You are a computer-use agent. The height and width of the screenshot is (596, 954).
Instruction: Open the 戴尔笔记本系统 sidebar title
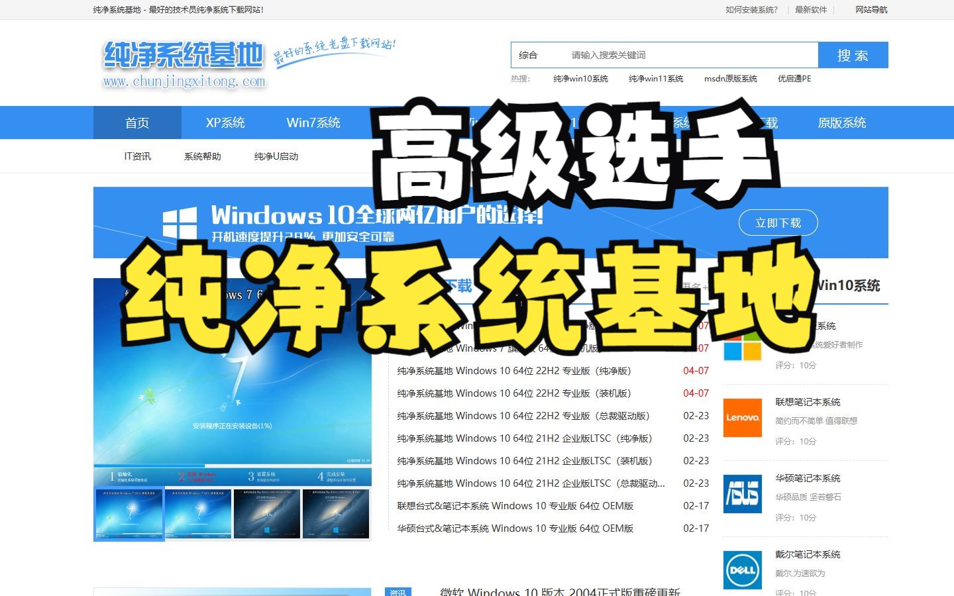click(x=808, y=554)
